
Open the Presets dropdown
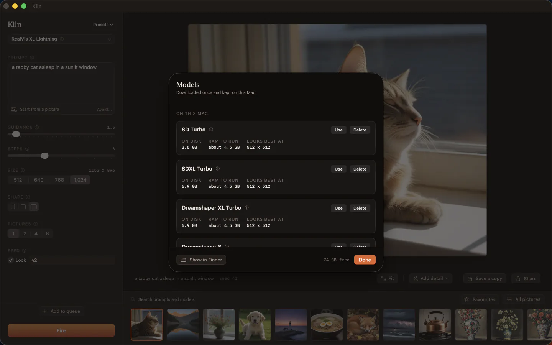[103, 25]
